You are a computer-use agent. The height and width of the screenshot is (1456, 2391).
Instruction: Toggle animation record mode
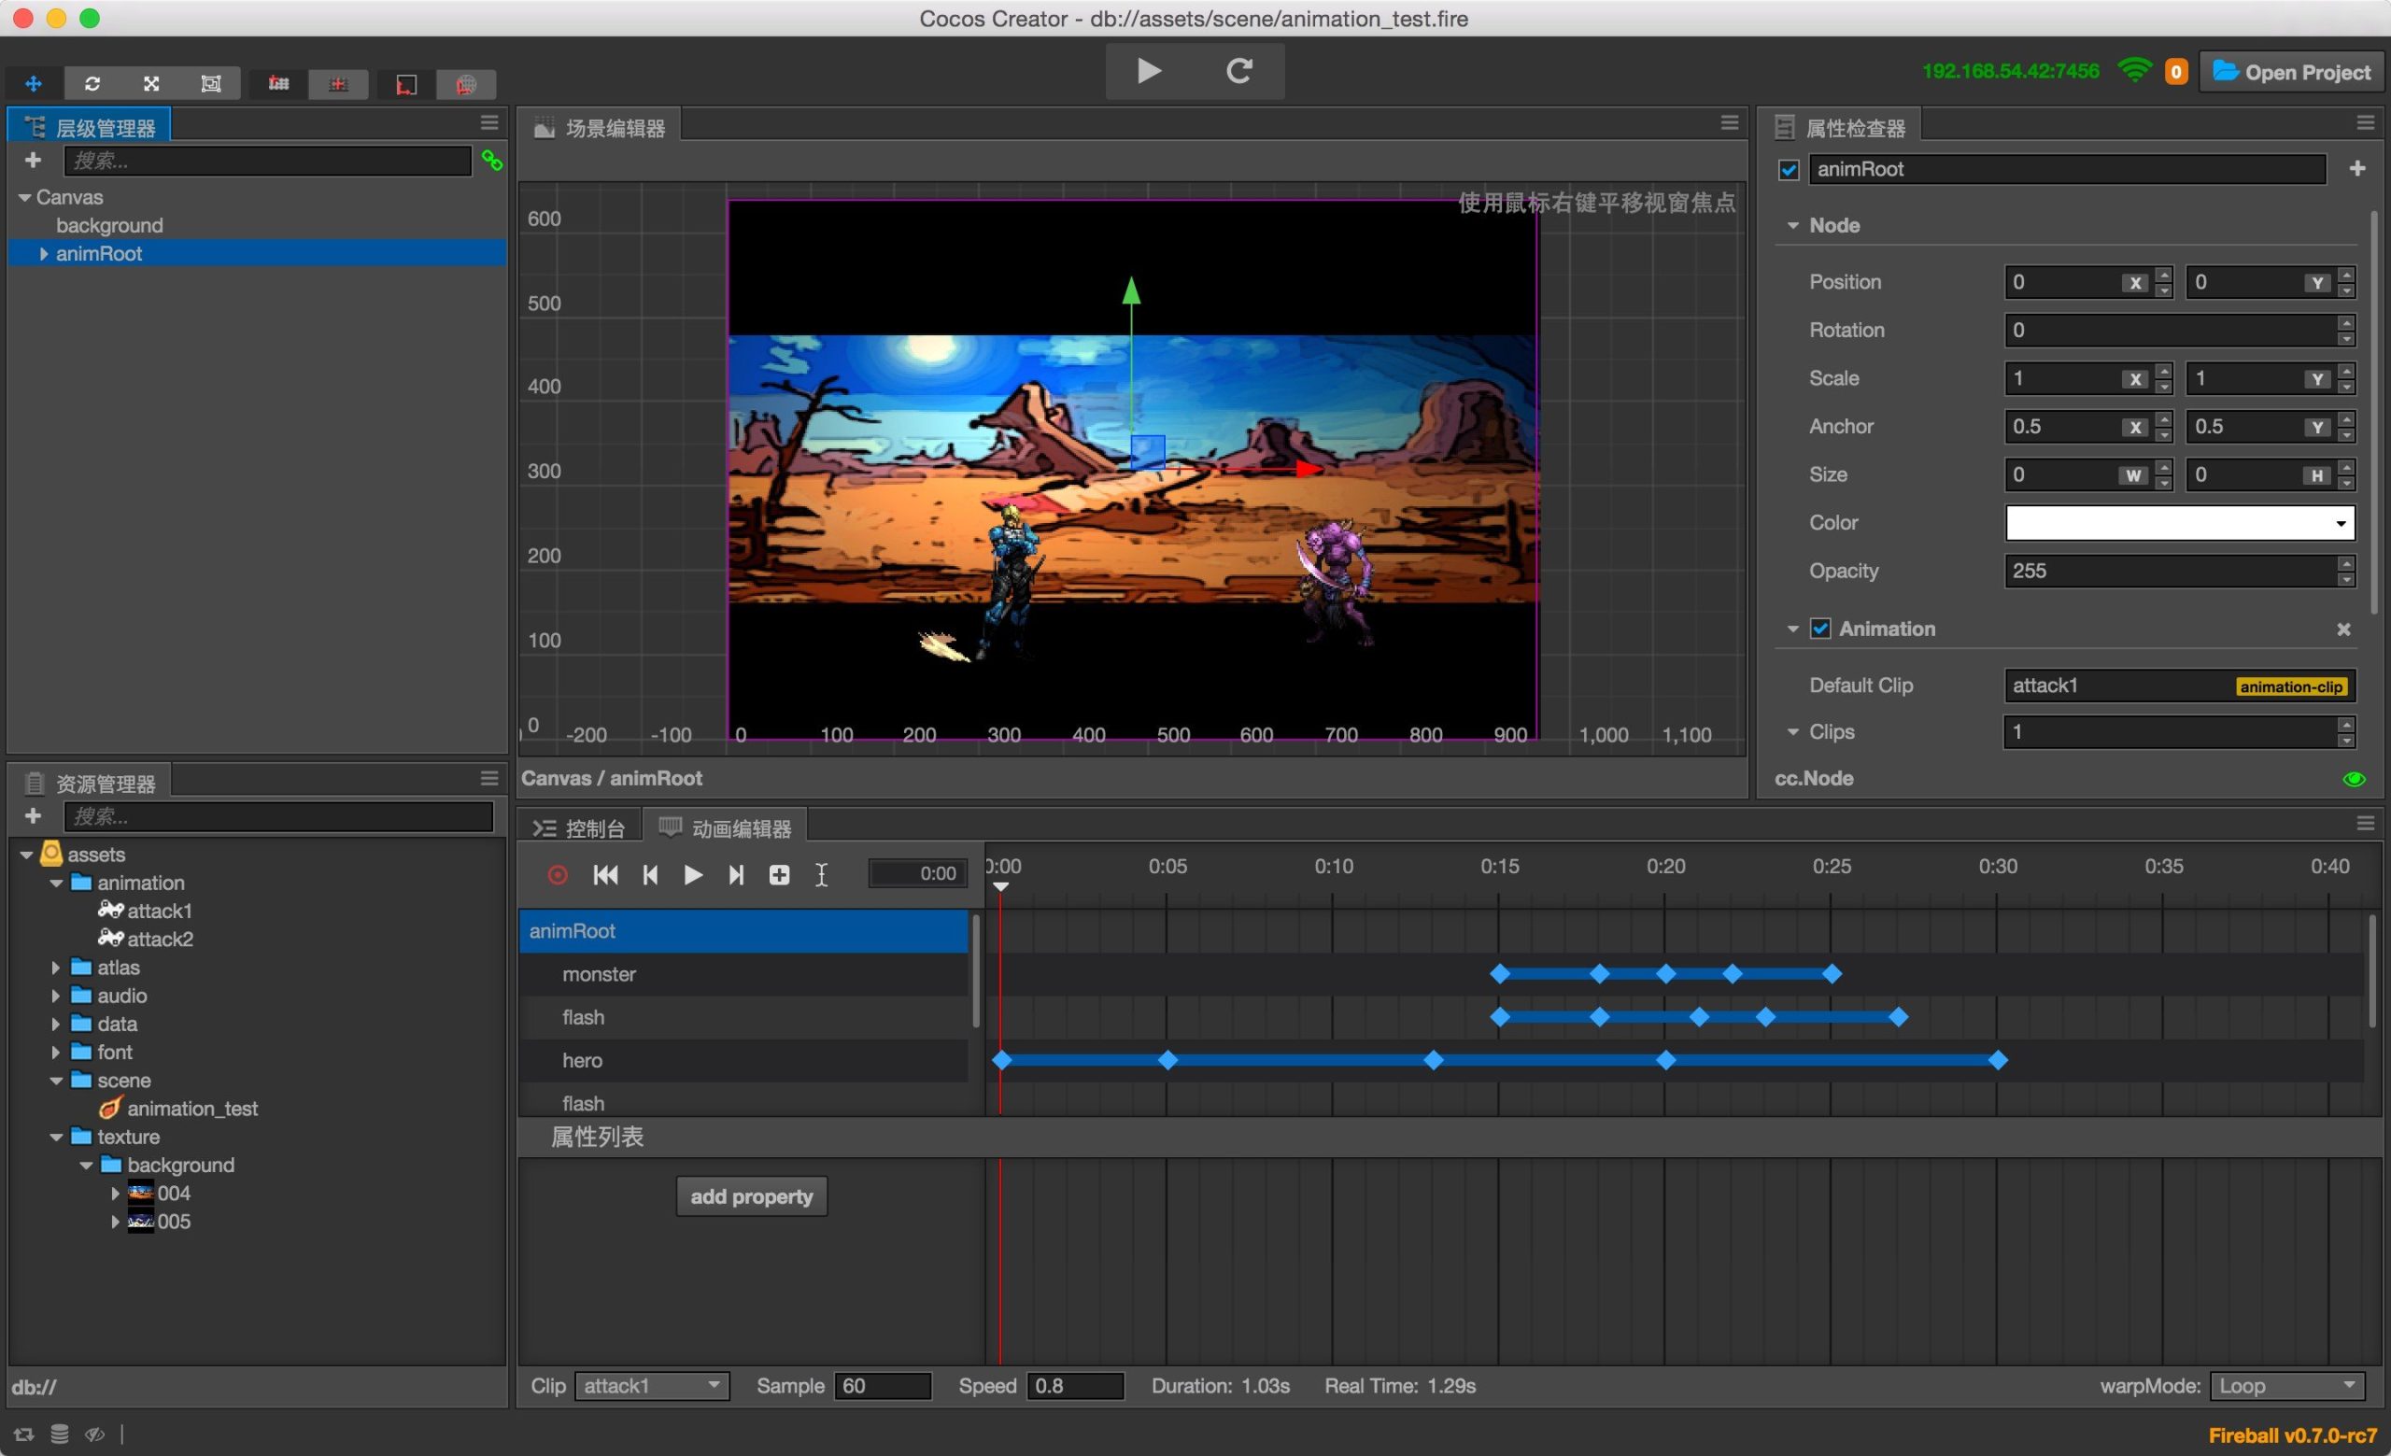pyautogui.click(x=557, y=875)
